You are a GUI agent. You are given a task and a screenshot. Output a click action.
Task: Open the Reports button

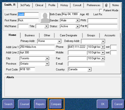40,104
